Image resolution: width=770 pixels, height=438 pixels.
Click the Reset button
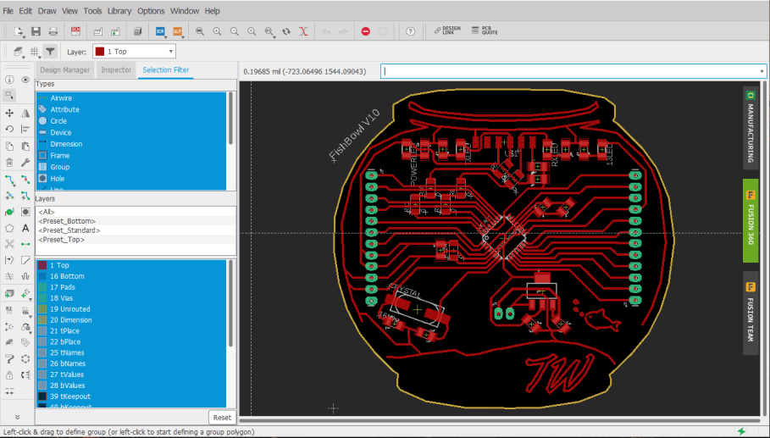(x=221, y=418)
